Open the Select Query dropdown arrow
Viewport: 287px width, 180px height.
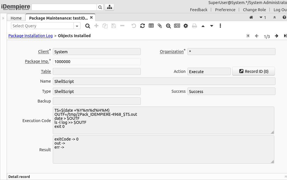[77, 26]
